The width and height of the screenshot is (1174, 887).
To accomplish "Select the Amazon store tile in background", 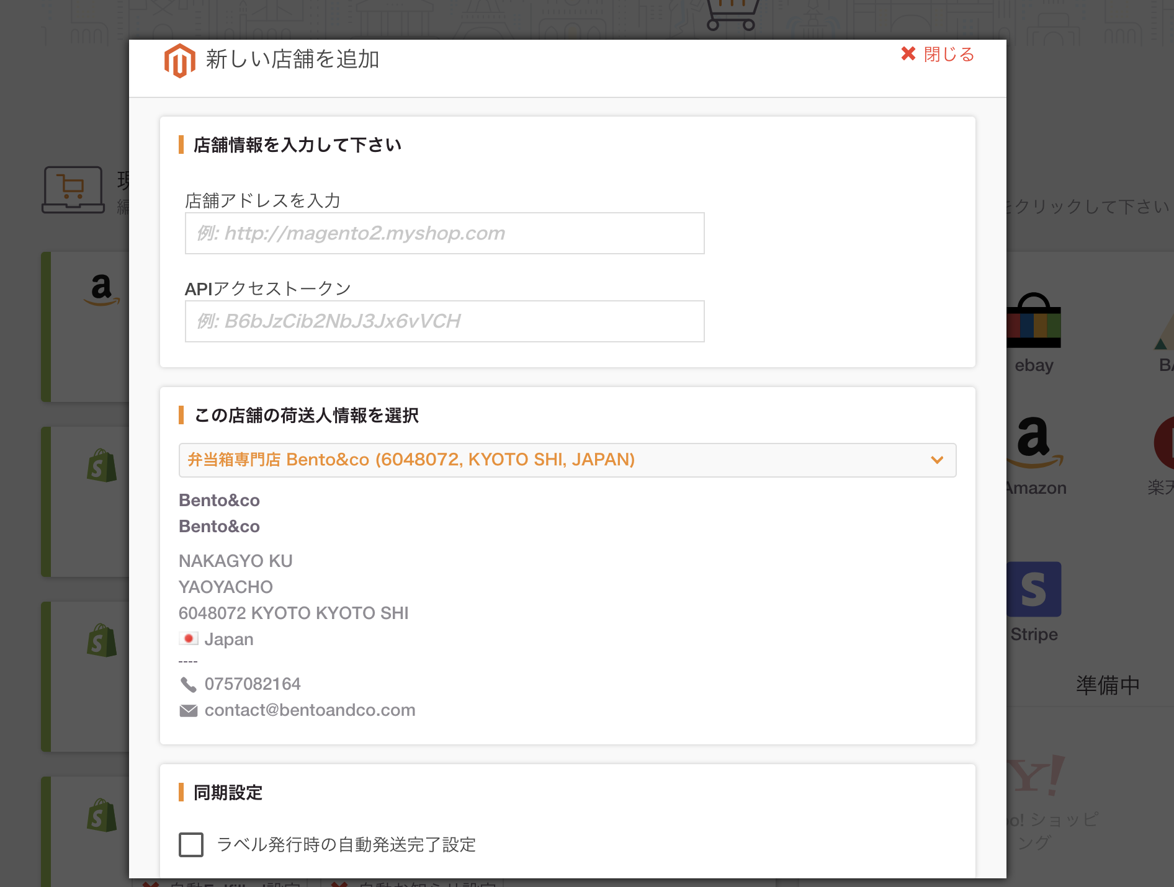I will click(1034, 457).
